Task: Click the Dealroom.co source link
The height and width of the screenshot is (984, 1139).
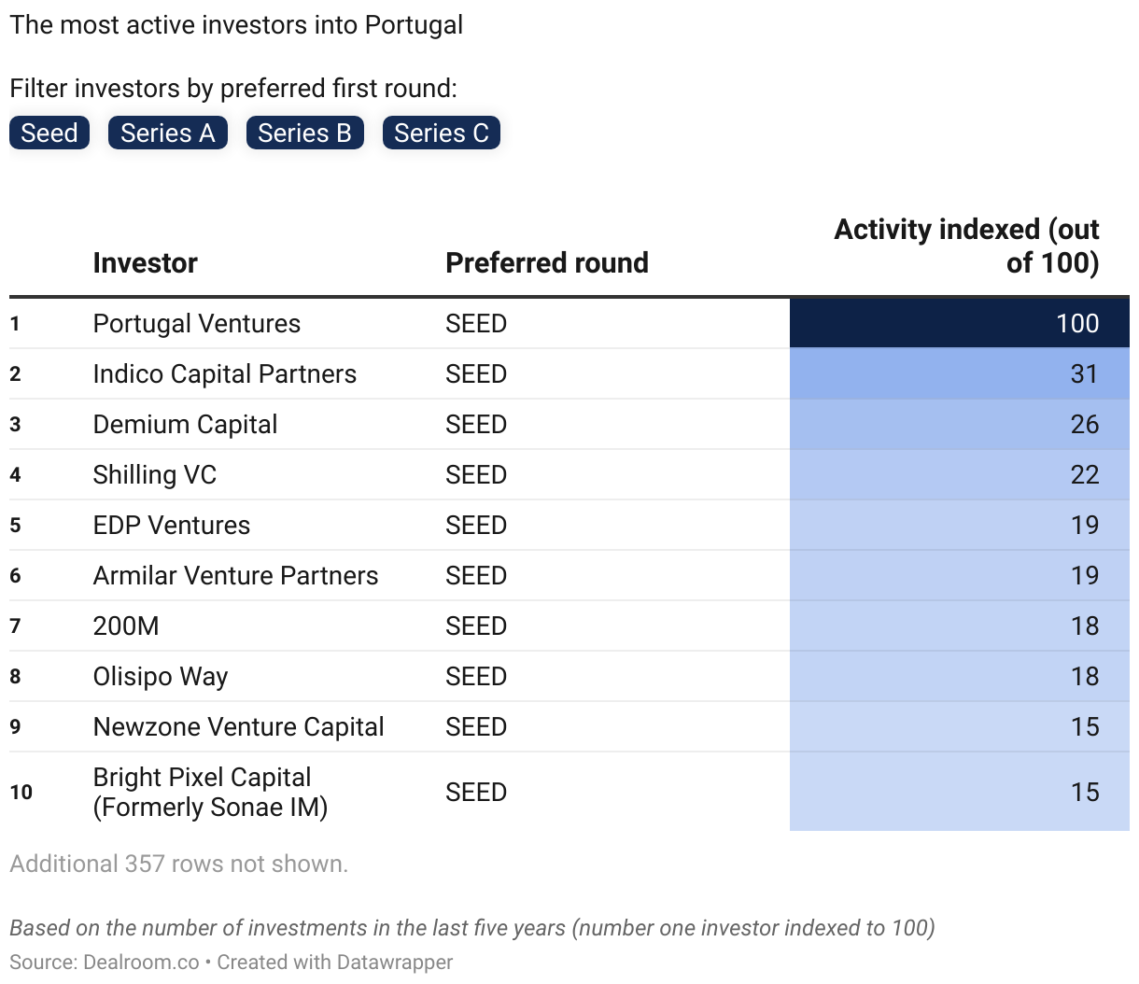Action: 141,963
